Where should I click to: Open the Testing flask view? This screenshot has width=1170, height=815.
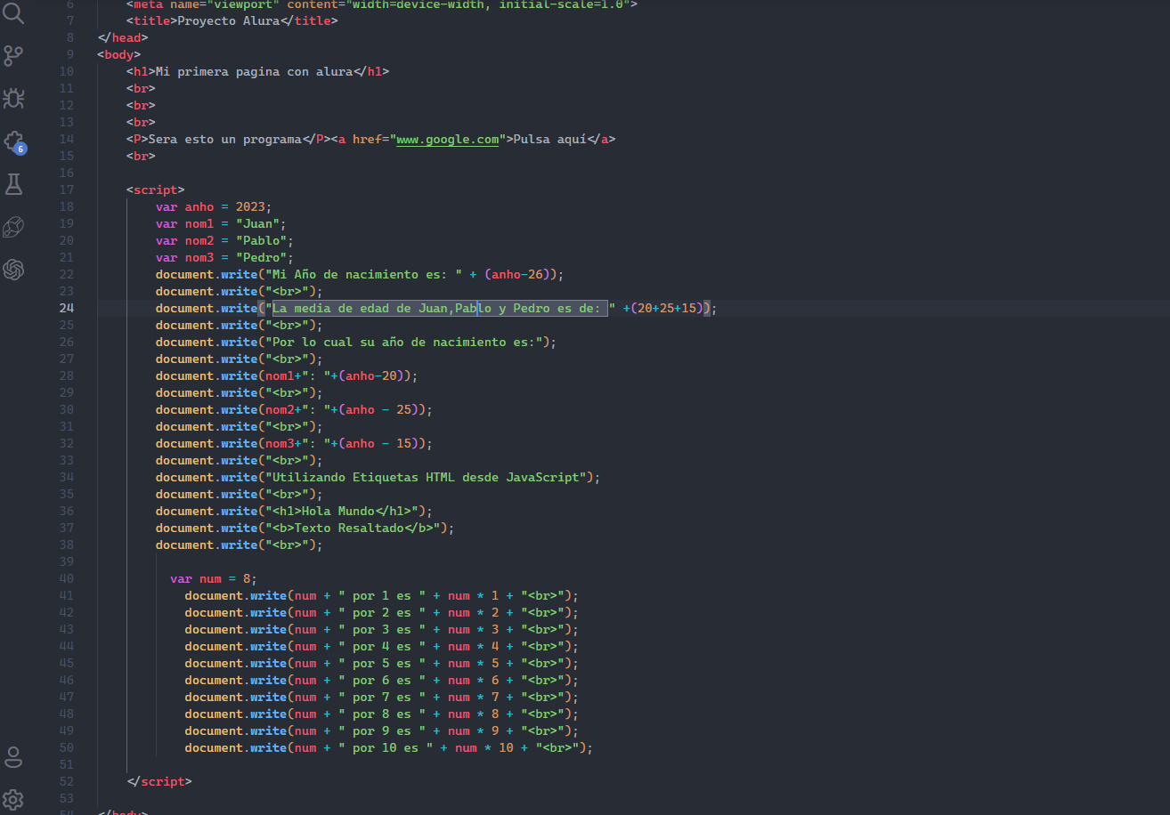(13, 183)
